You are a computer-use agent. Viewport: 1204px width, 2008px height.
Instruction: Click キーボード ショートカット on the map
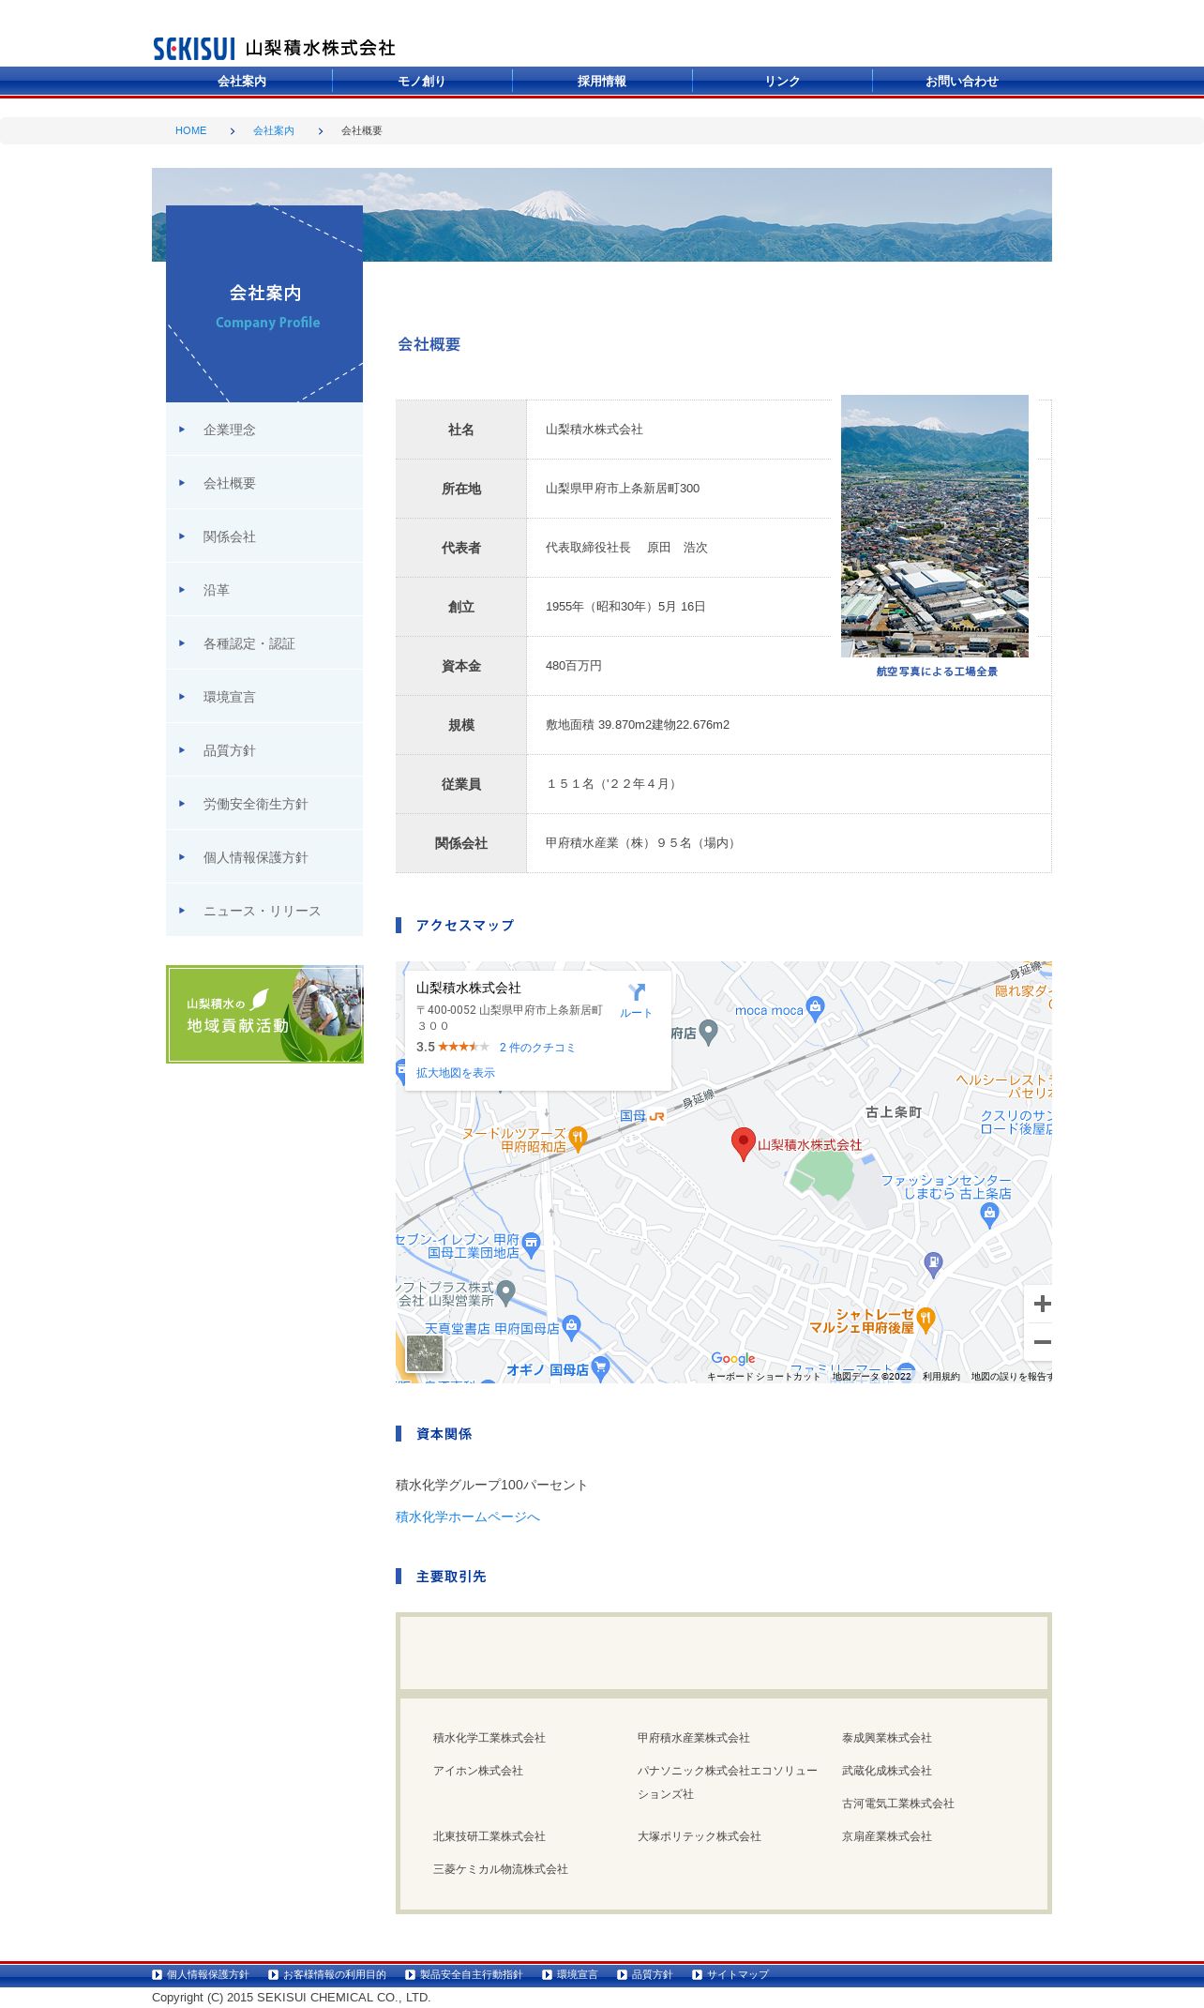(764, 1377)
